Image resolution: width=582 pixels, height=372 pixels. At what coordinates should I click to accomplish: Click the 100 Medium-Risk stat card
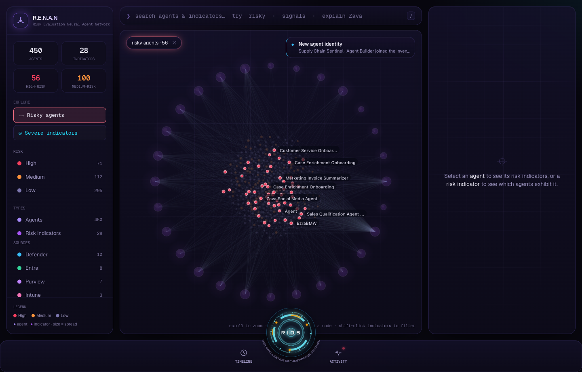tap(84, 80)
